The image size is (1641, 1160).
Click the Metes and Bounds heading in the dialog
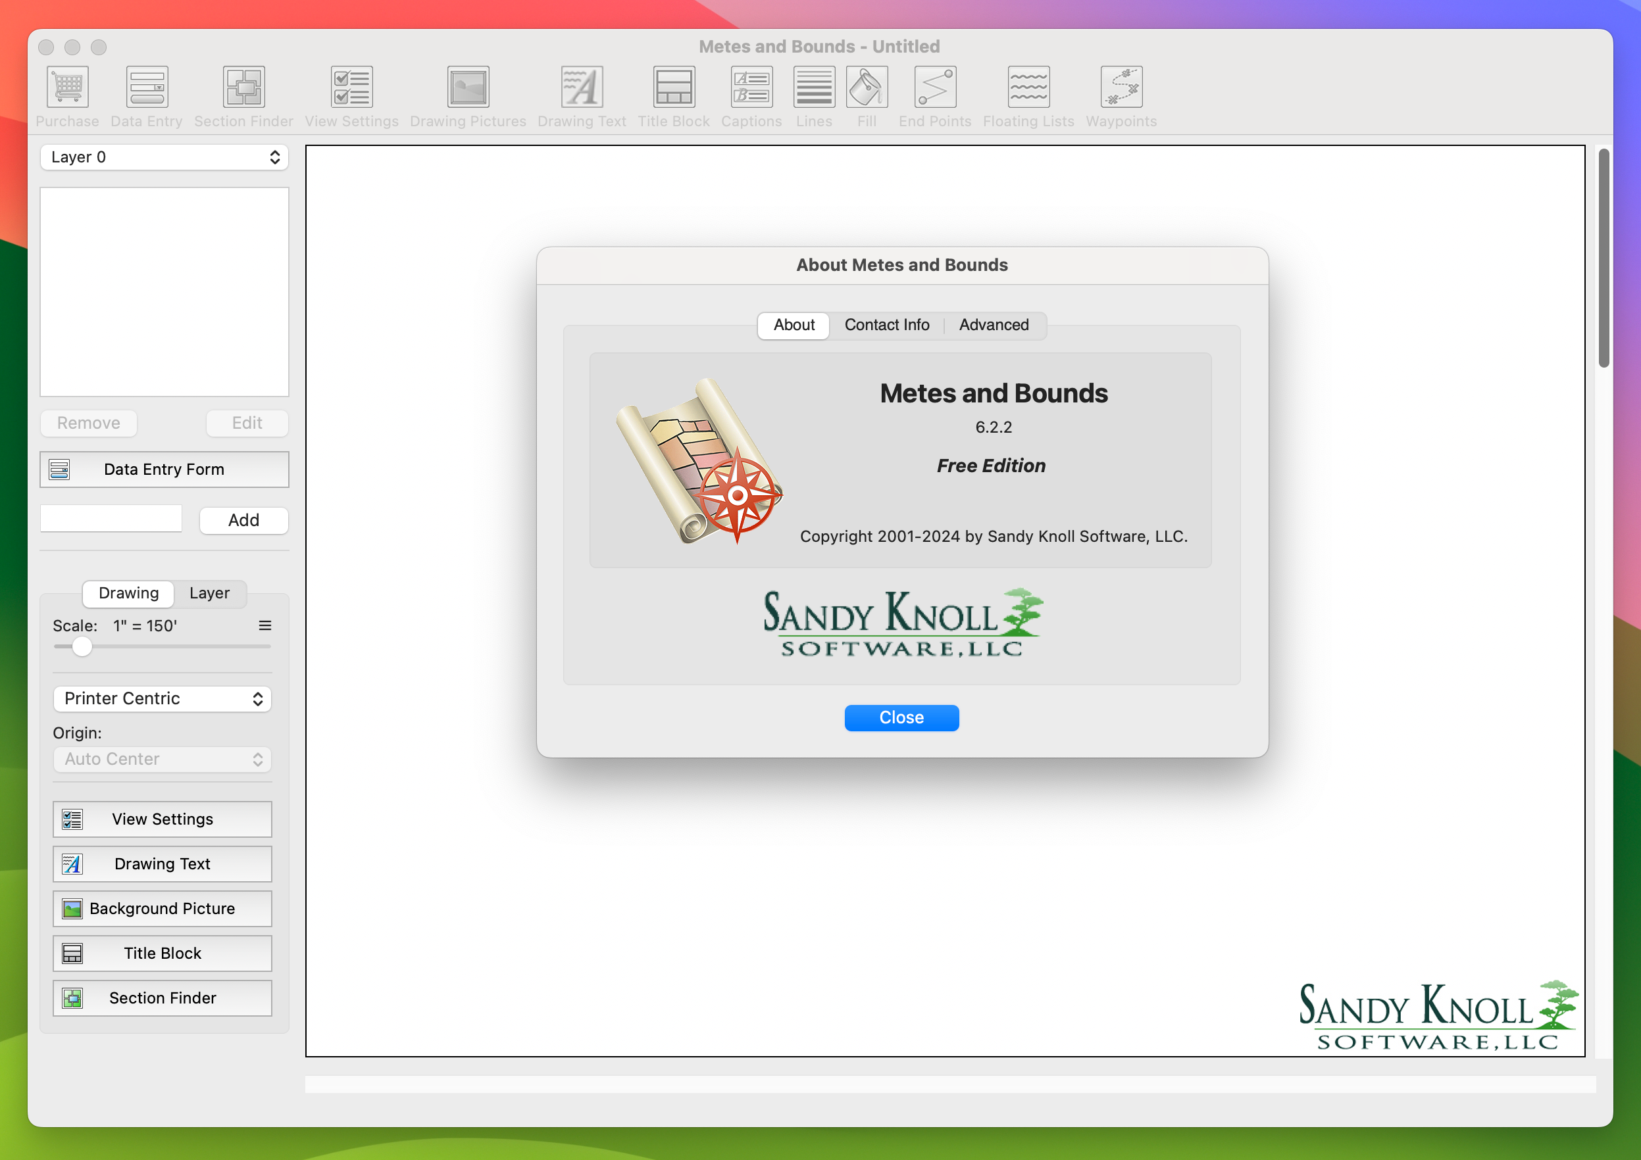(x=994, y=393)
